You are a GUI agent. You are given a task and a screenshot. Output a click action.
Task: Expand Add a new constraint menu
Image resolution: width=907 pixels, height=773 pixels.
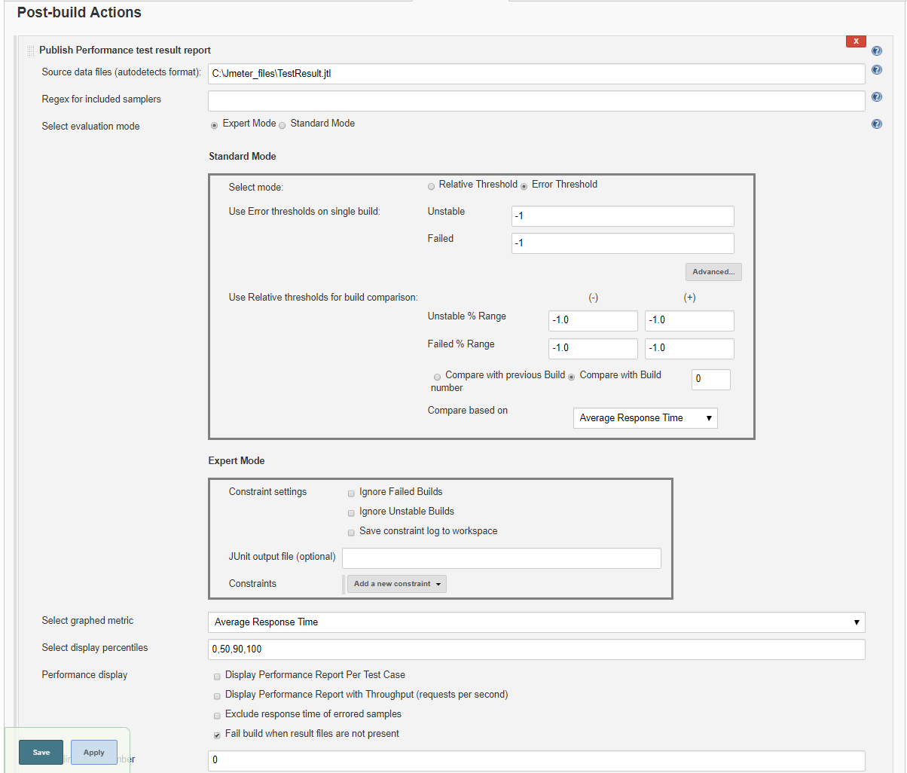click(396, 584)
